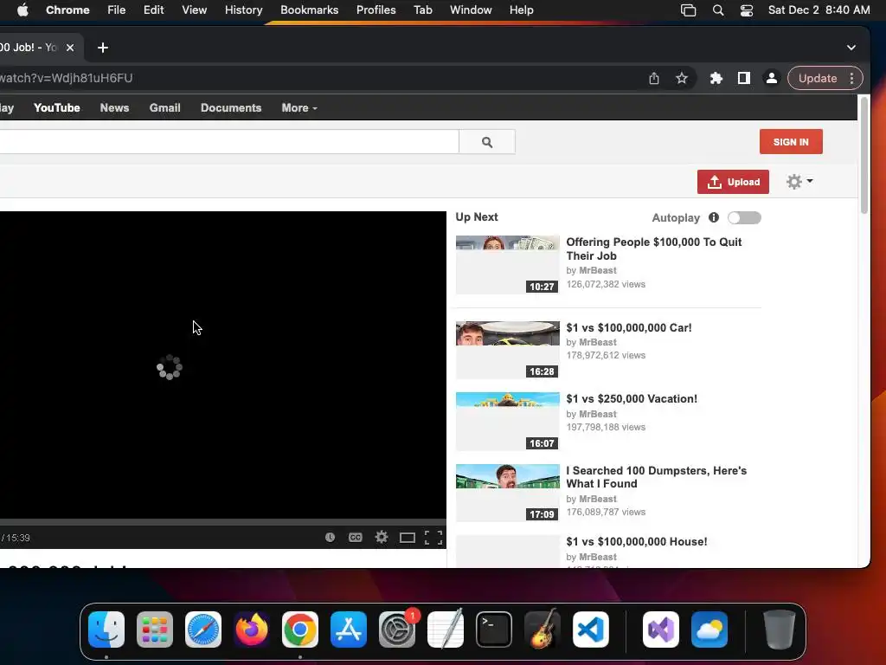The width and height of the screenshot is (886, 665).
Task: Open the View menu
Action: coord(194,10)
